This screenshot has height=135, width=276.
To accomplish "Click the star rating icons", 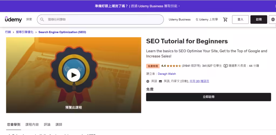I will coord(174,66).
